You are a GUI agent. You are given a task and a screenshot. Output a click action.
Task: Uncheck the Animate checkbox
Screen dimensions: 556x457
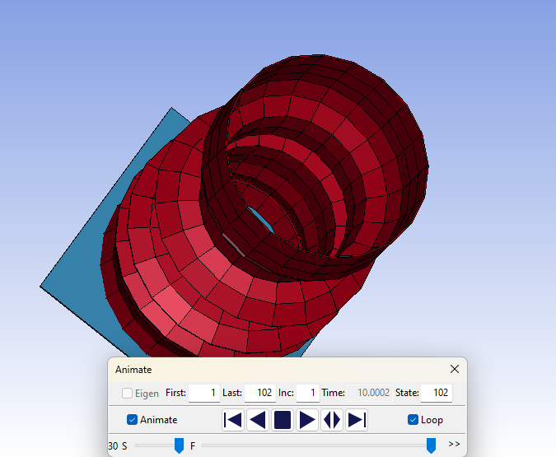pyautogui.click(x=133, y=420)
